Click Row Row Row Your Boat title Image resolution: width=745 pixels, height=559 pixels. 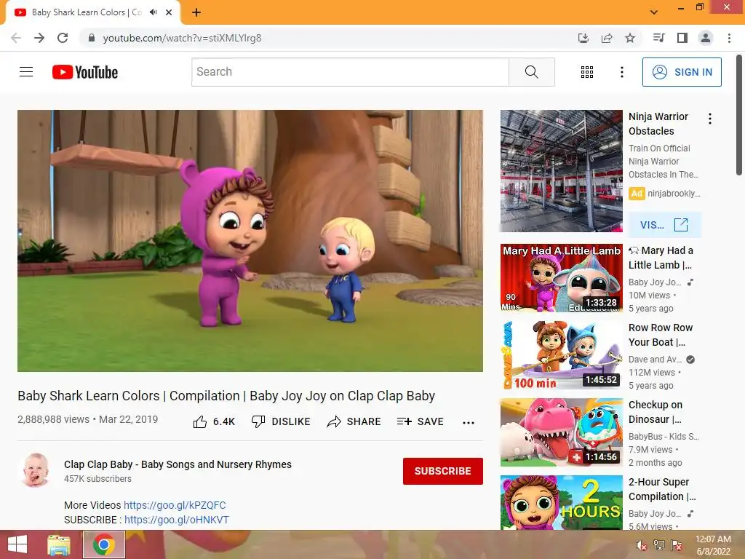(x=661, y=335)
